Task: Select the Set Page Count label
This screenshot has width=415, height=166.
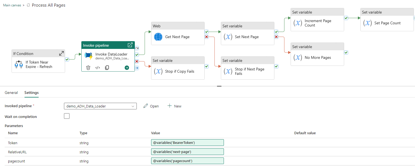Action: (387, 23)
